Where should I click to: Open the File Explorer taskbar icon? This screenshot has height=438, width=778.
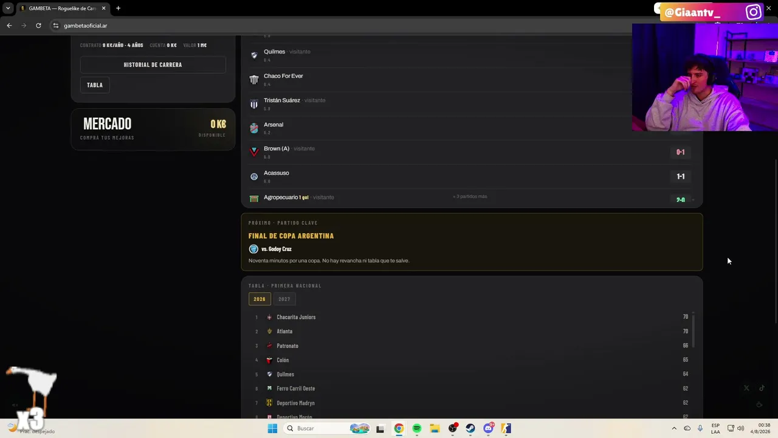pos(435,428)
